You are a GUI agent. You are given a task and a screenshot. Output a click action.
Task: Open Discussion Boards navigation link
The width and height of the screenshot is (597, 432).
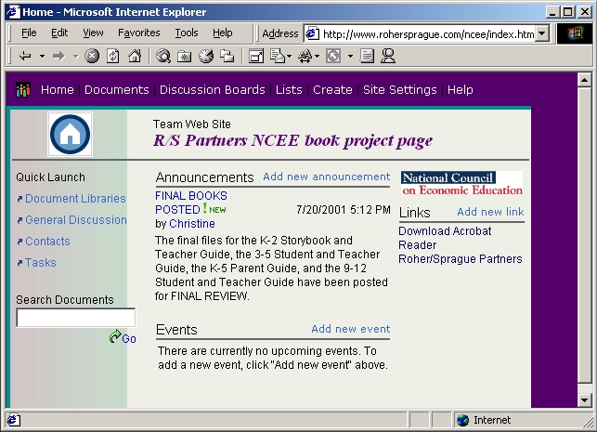212,90
